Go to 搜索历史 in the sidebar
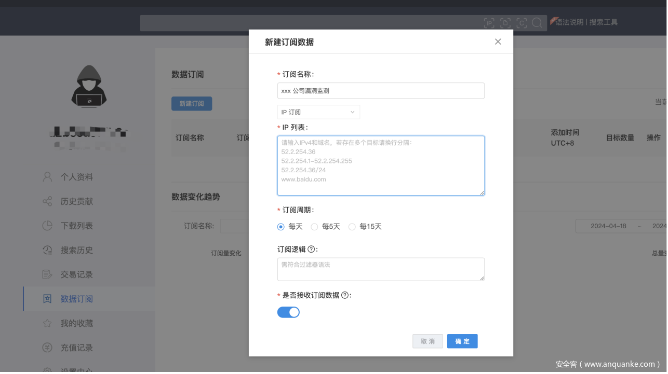668x374 pixels. click(76, 250)
